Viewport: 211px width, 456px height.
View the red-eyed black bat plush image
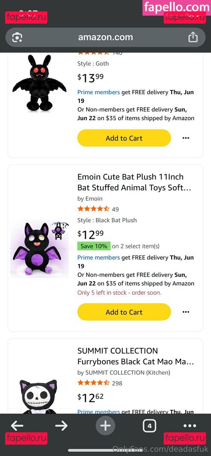click(x=39, y=83)
